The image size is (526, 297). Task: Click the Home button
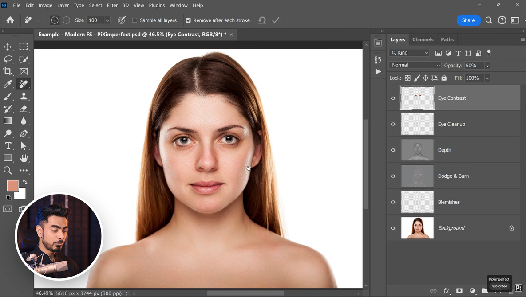click(10, 20)
